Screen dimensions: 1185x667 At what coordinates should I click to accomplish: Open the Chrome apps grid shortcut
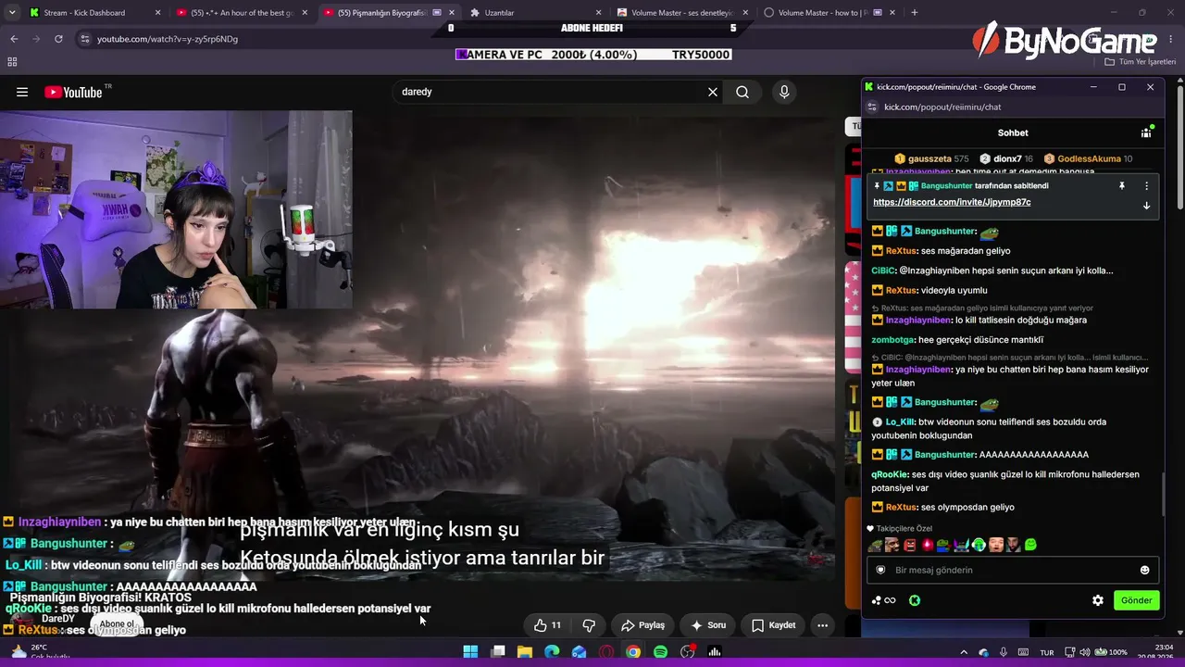click(x=12, y=62)
